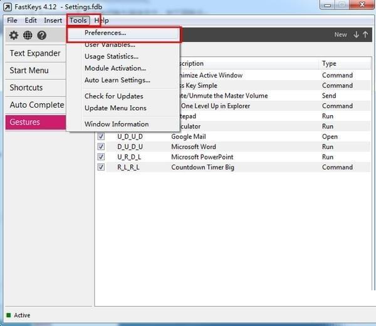Click the New button
Image resolution: width=376 pixels, height=326 pixels.
point(340,35)
